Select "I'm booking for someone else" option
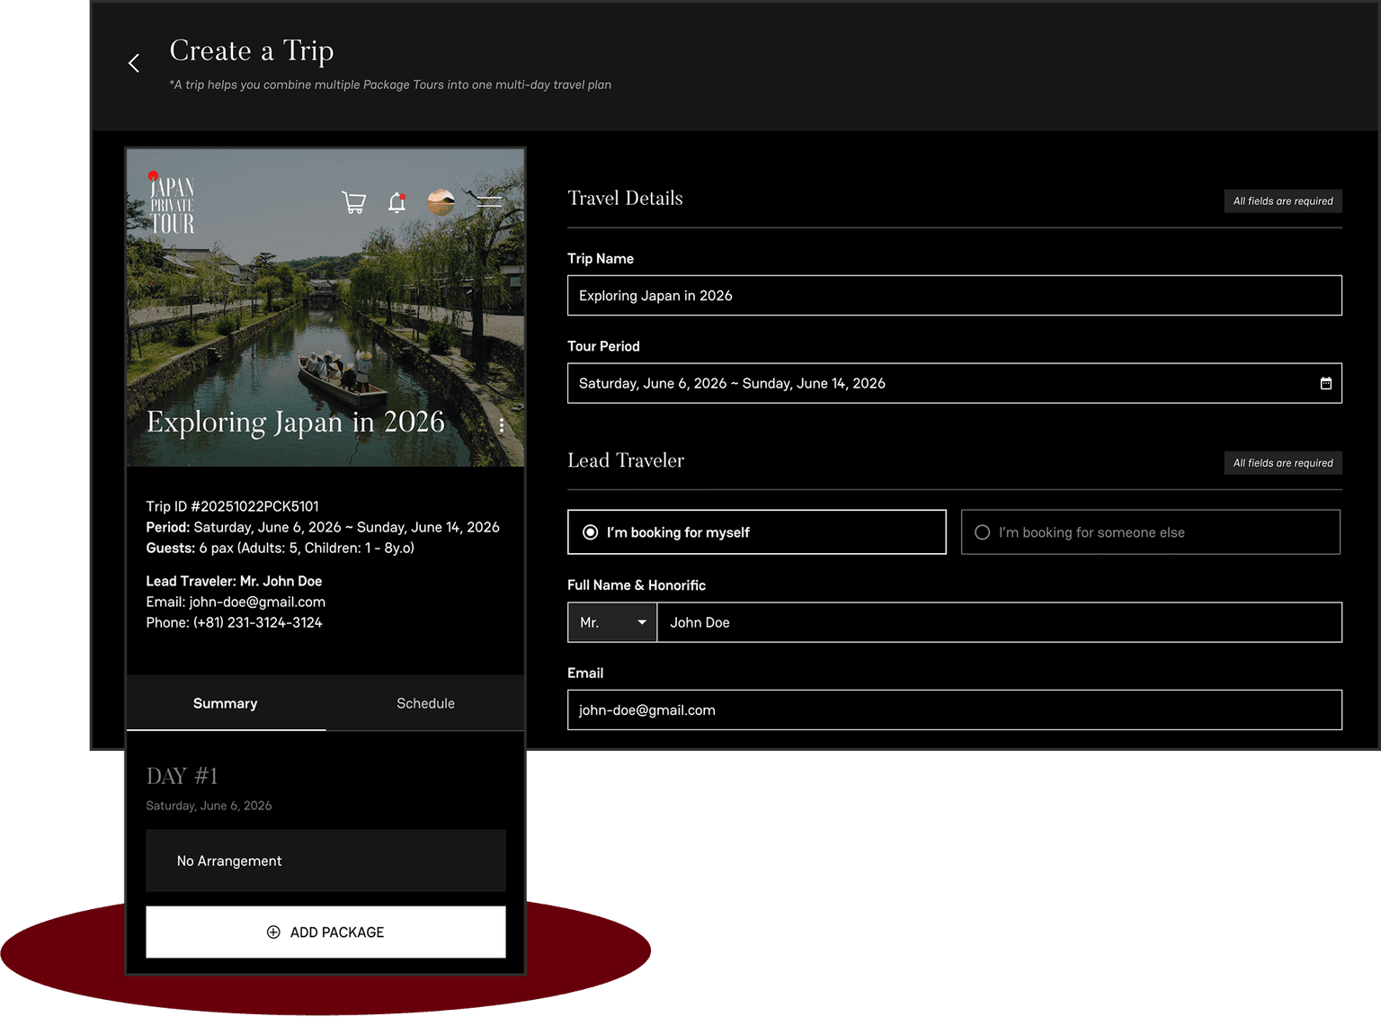Viewport: 1381px width, 1017px height. coord(1150,532)
